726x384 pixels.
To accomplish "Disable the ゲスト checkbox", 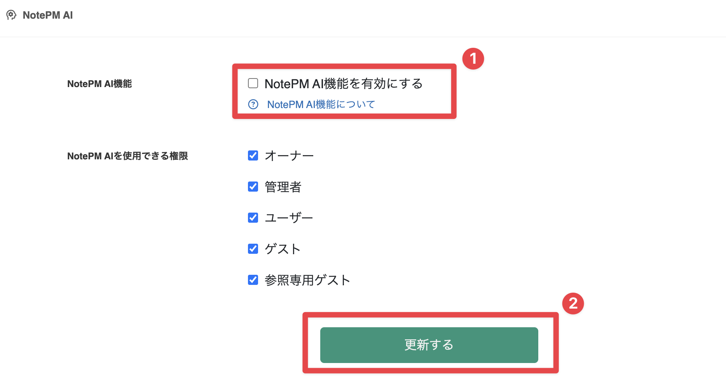I will coord(253,249).
